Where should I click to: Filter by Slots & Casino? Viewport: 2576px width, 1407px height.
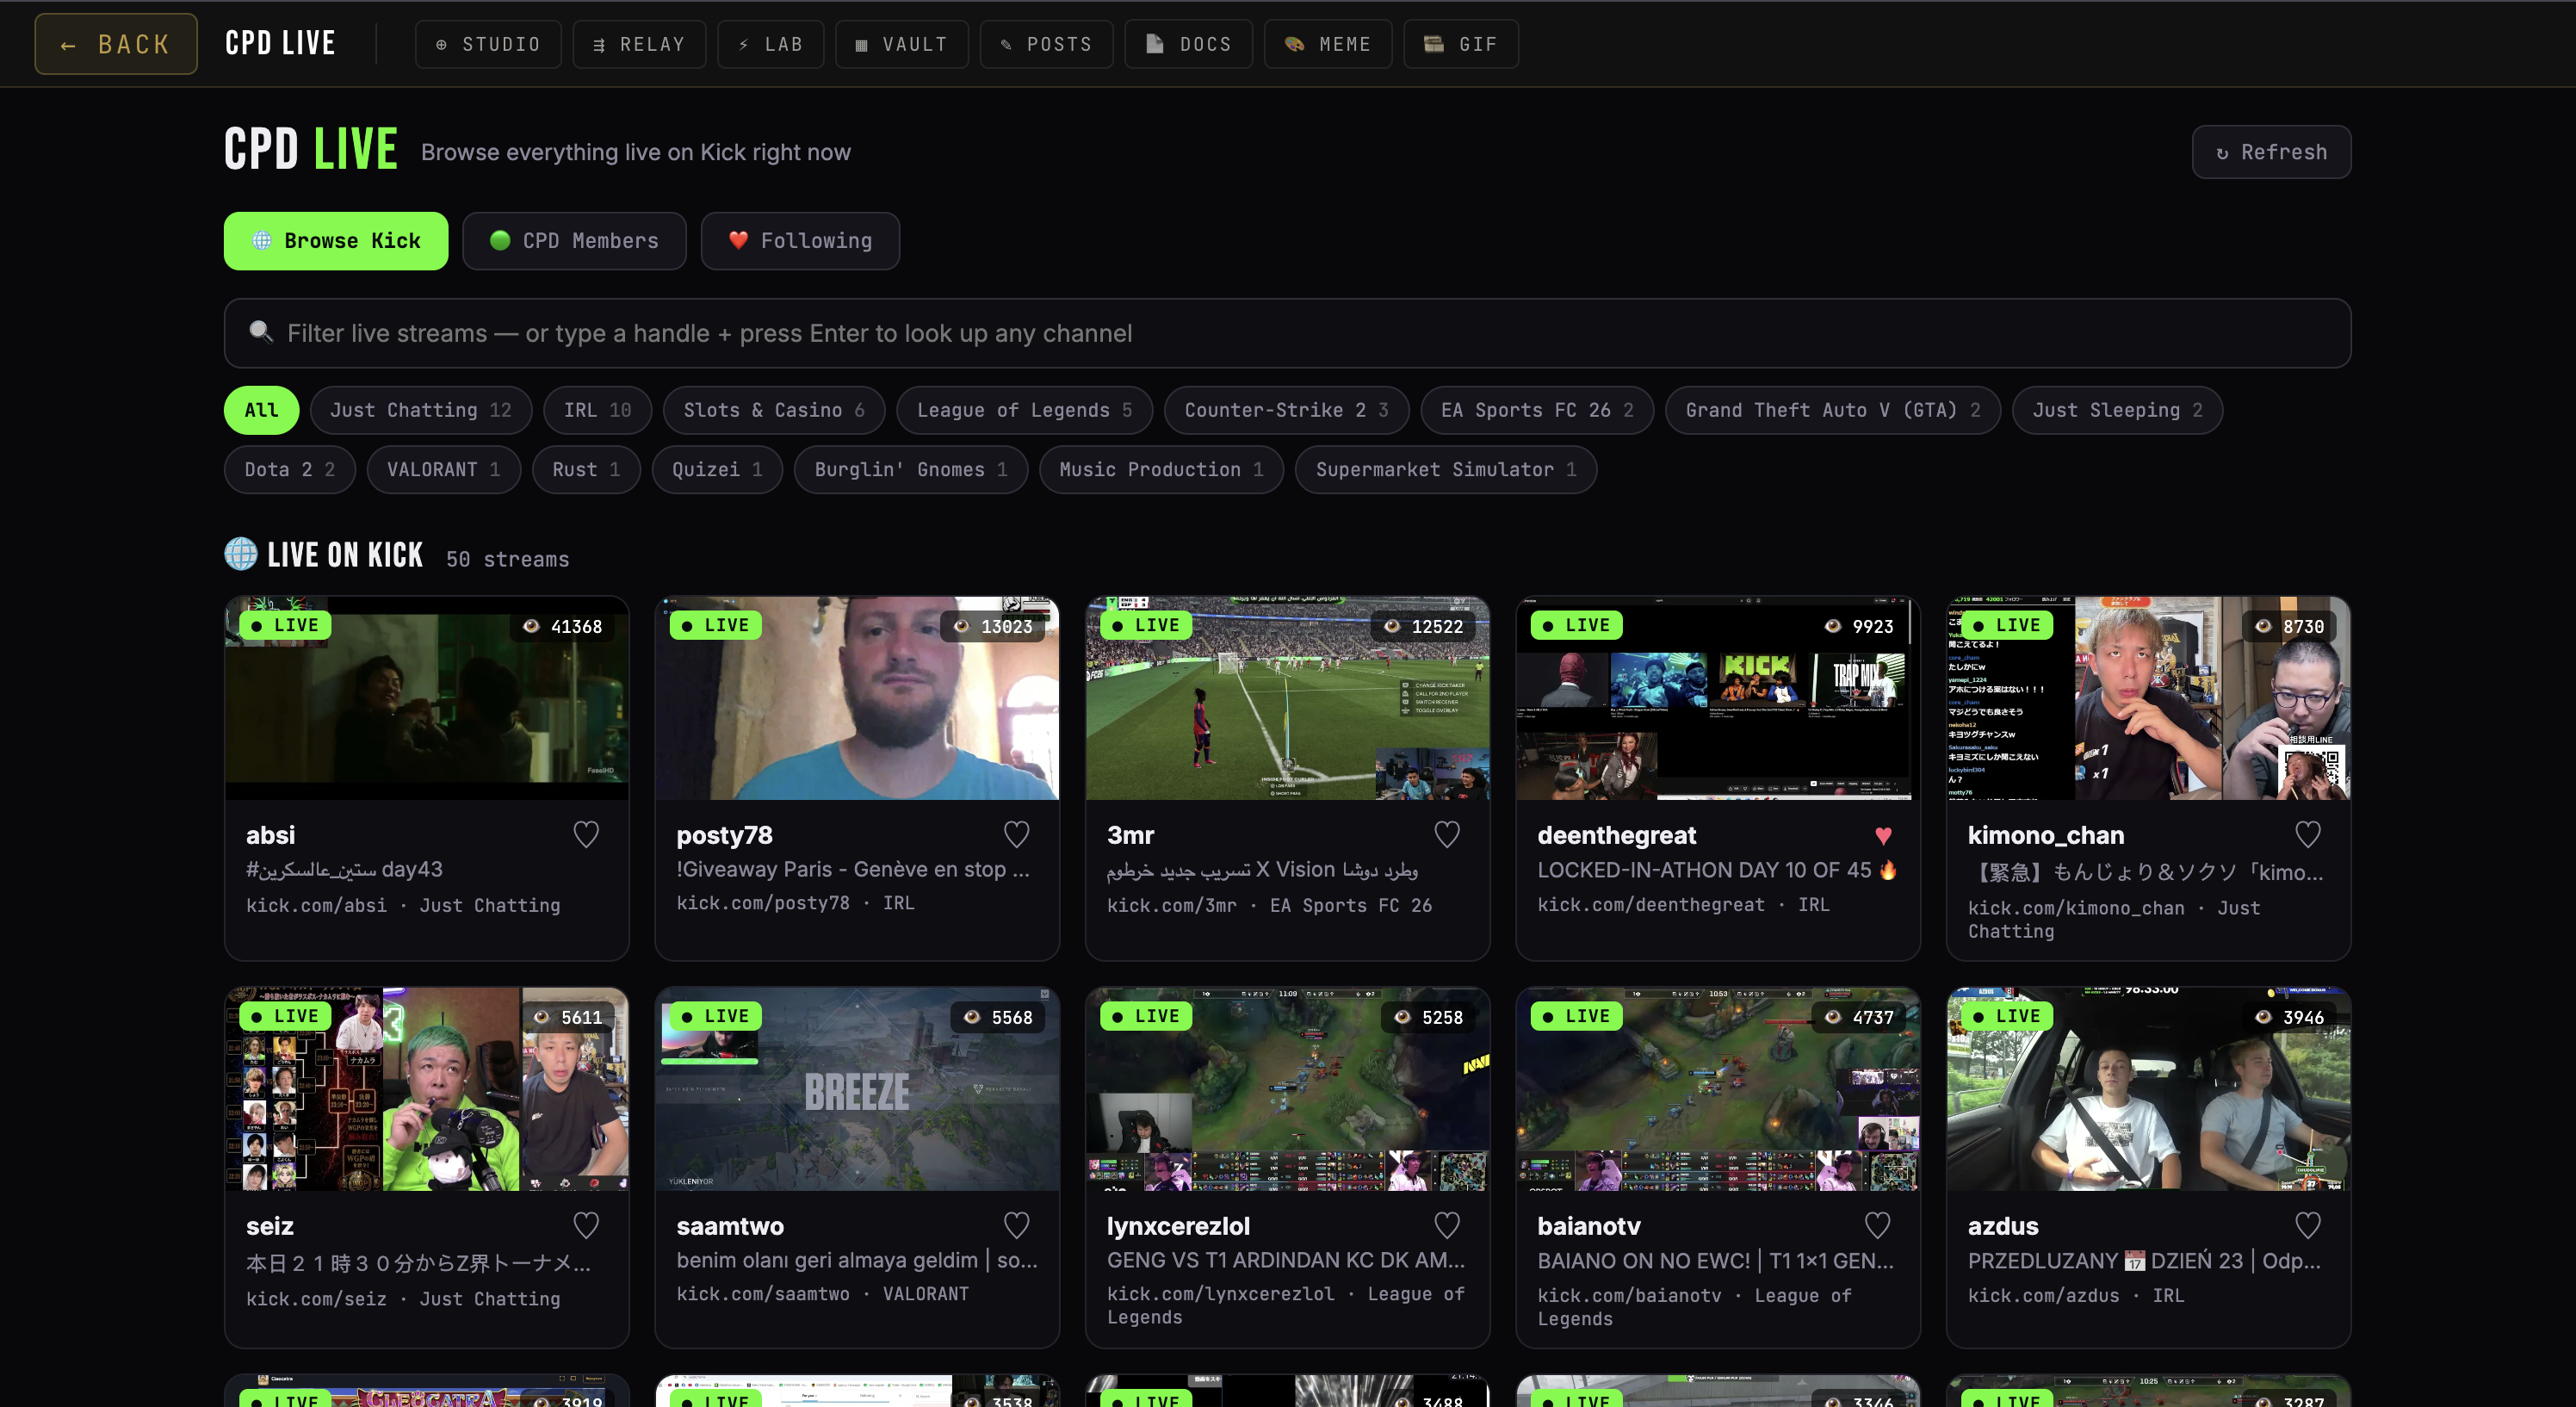point(774,410)
